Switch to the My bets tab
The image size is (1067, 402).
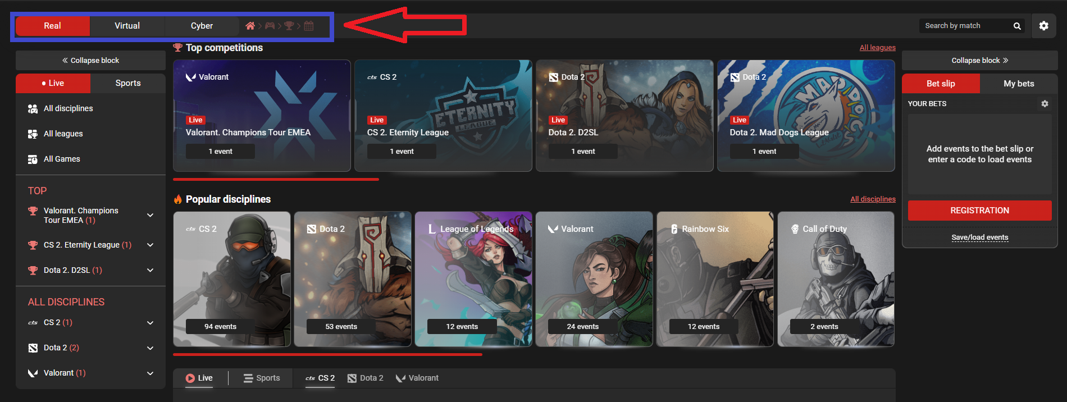tap(1018, 84)
